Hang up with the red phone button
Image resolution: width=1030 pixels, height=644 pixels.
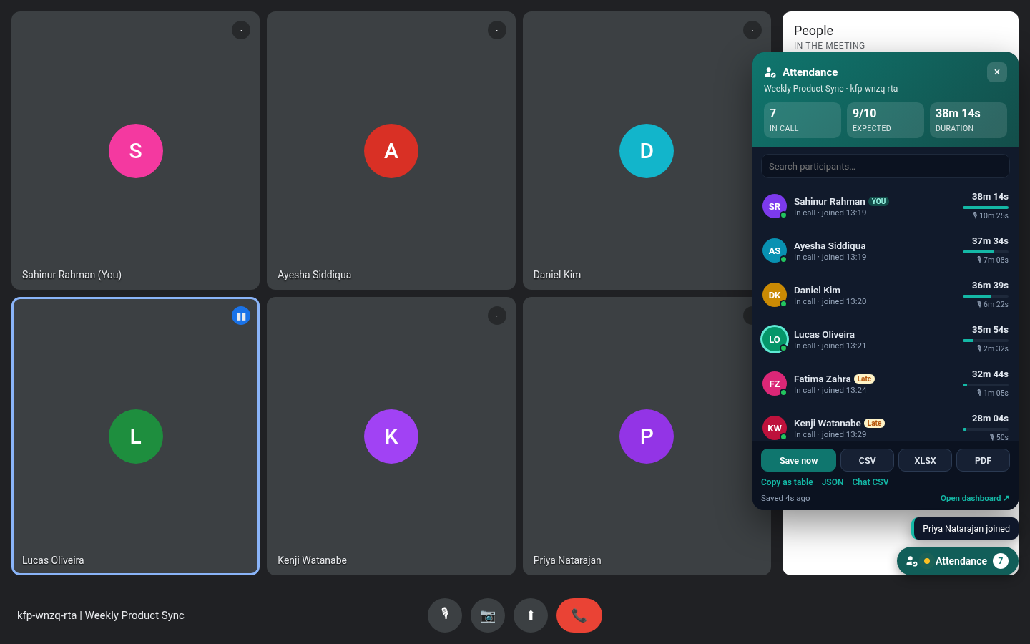pyautogui.click(x=579, y=615)
